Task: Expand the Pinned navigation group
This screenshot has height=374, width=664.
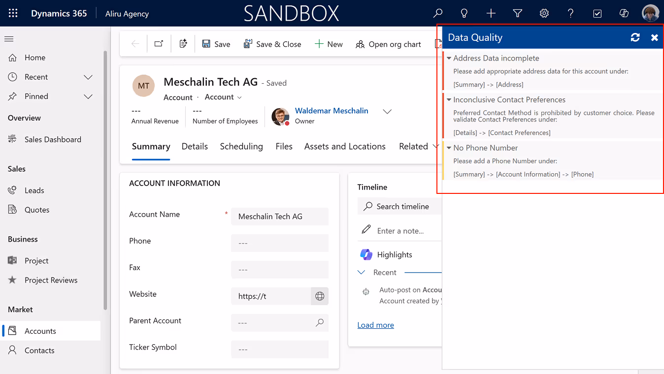Action: (88, 96)
